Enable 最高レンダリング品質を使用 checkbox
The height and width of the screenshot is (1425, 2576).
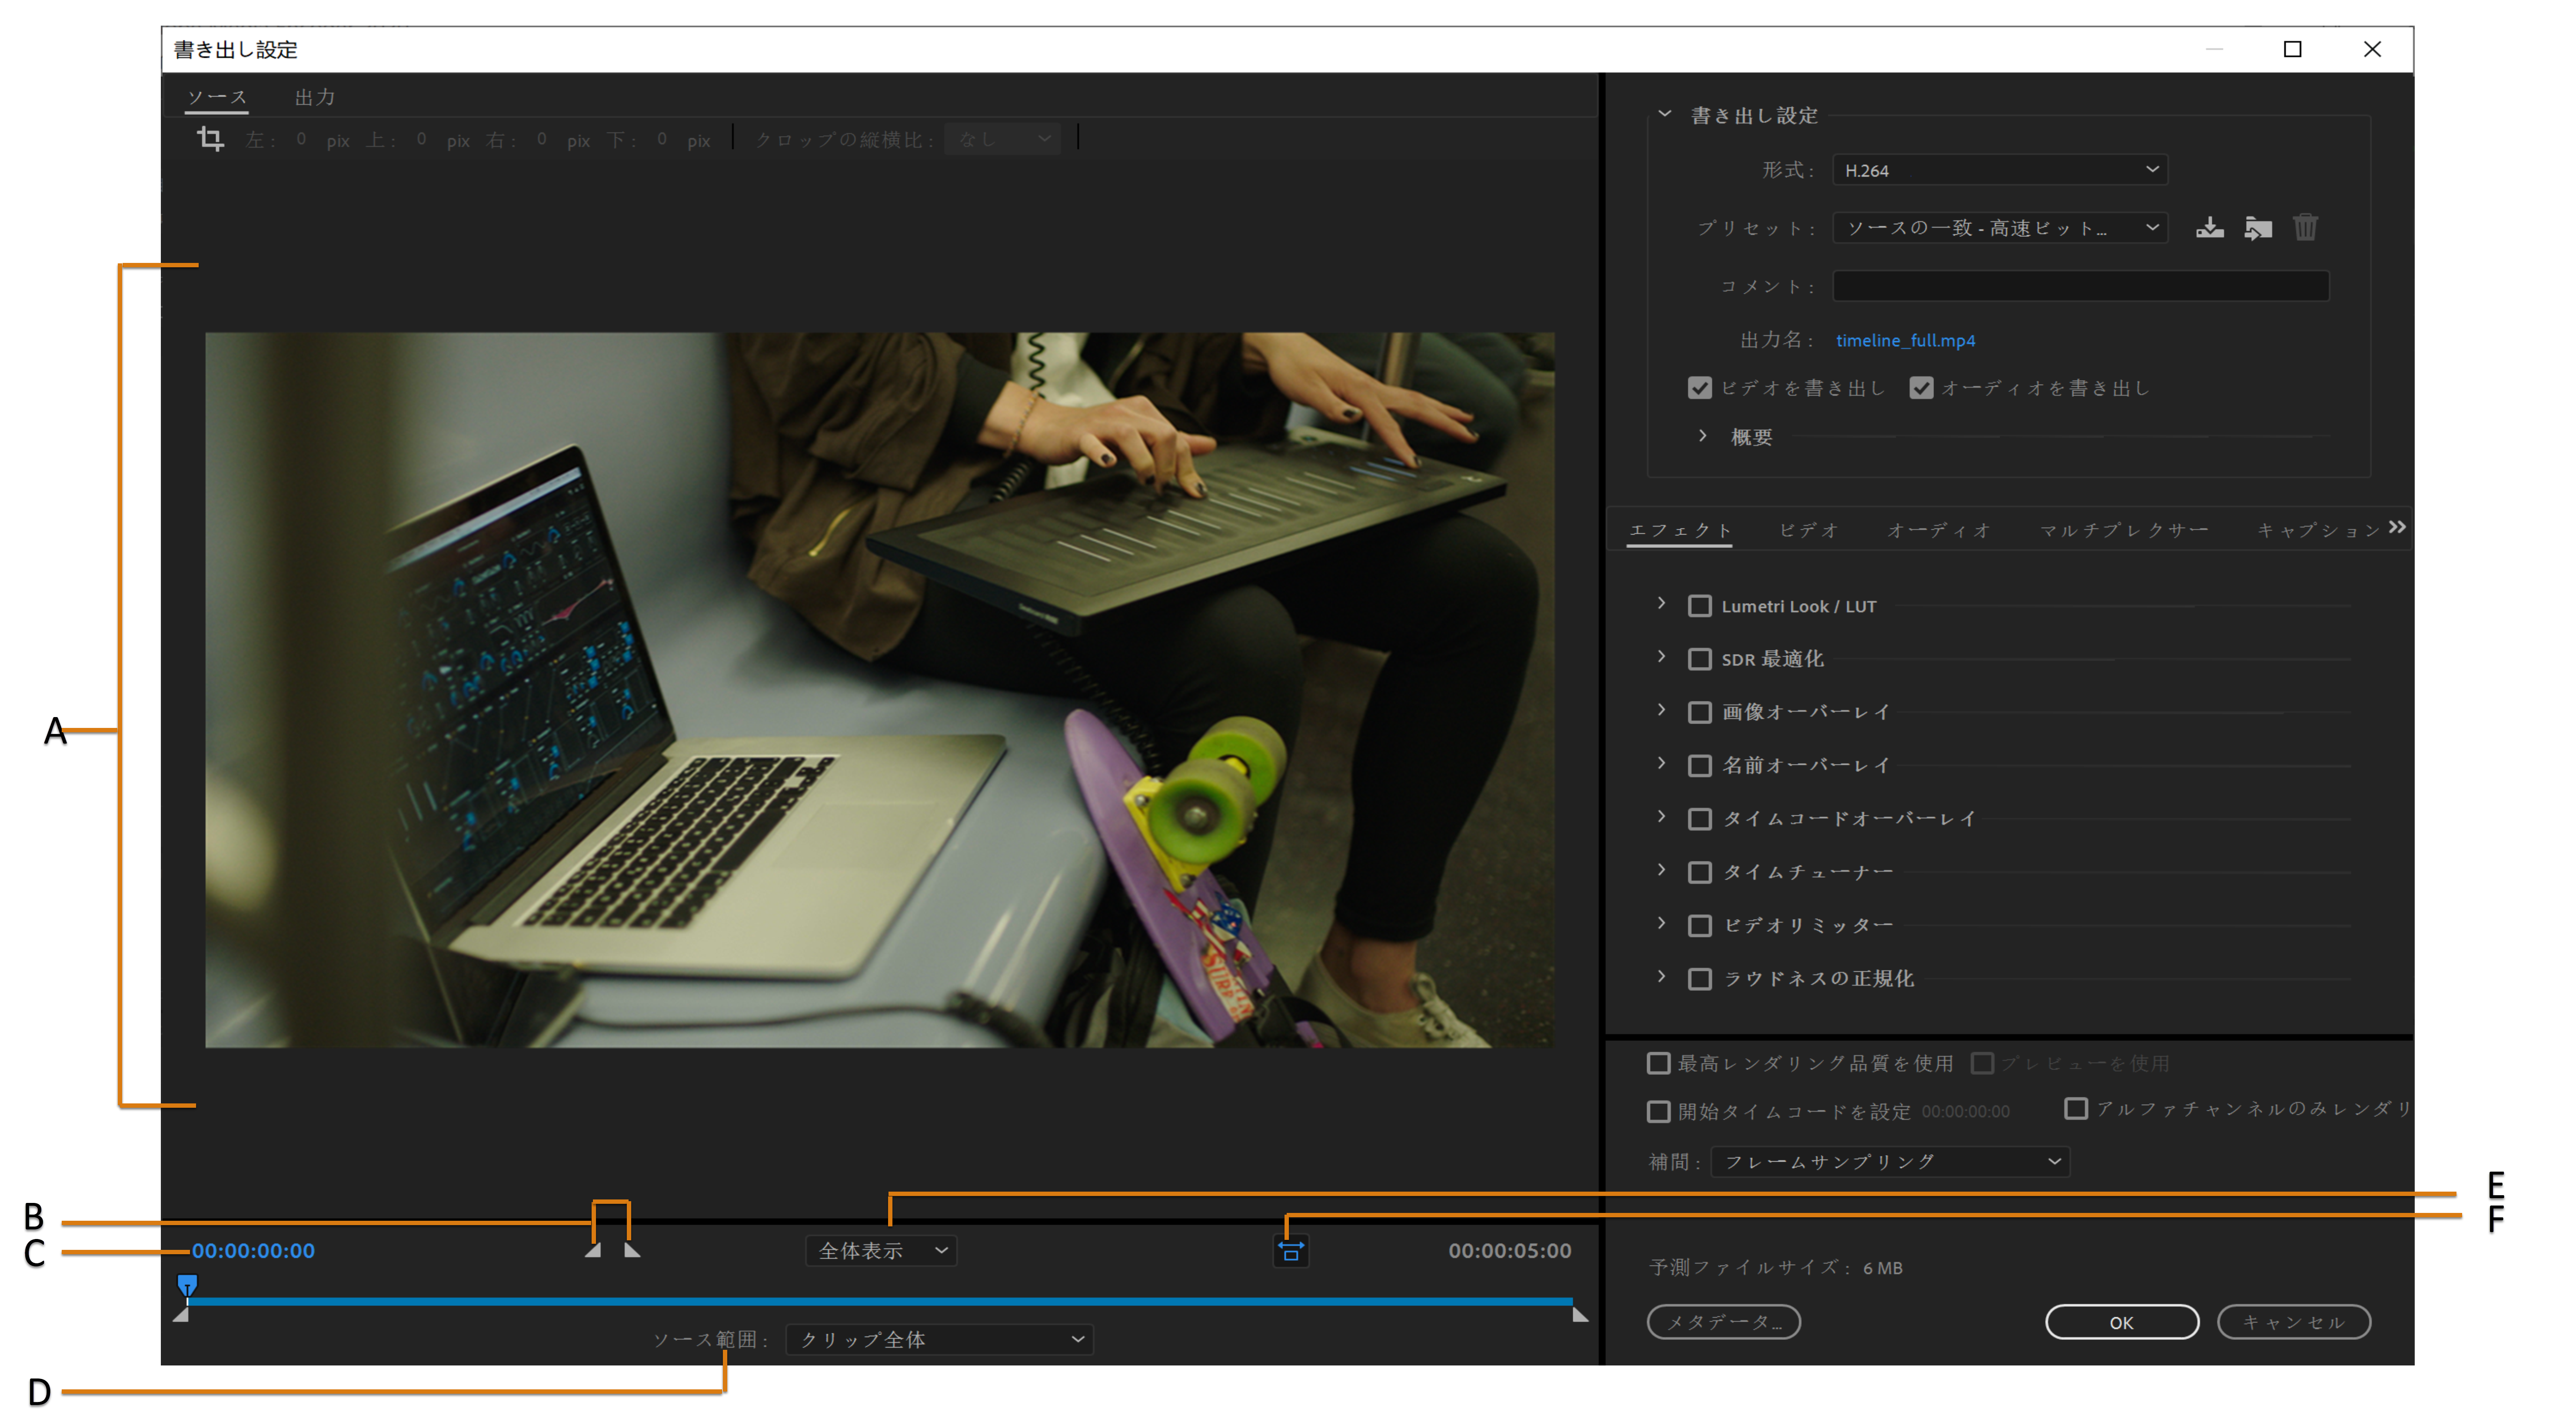[1658, 1063]
